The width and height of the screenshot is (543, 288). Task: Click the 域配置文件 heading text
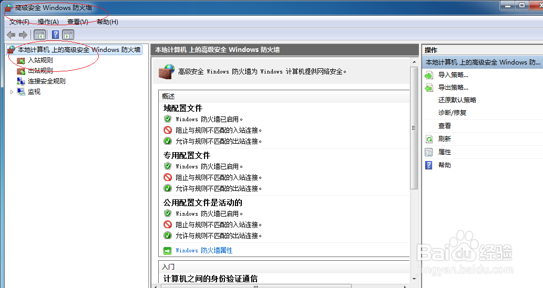point(183,108)
